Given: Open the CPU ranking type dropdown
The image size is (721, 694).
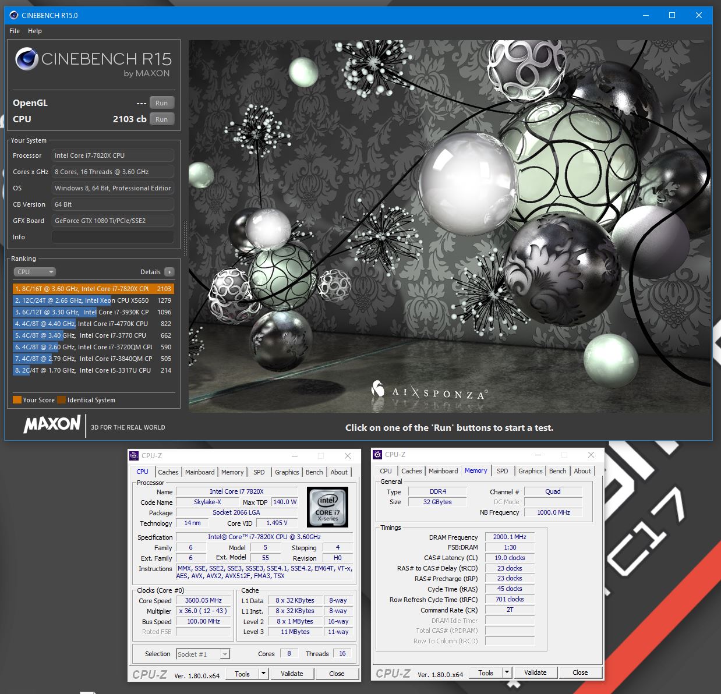Looking at the screenshot, I should pos(34,272).
